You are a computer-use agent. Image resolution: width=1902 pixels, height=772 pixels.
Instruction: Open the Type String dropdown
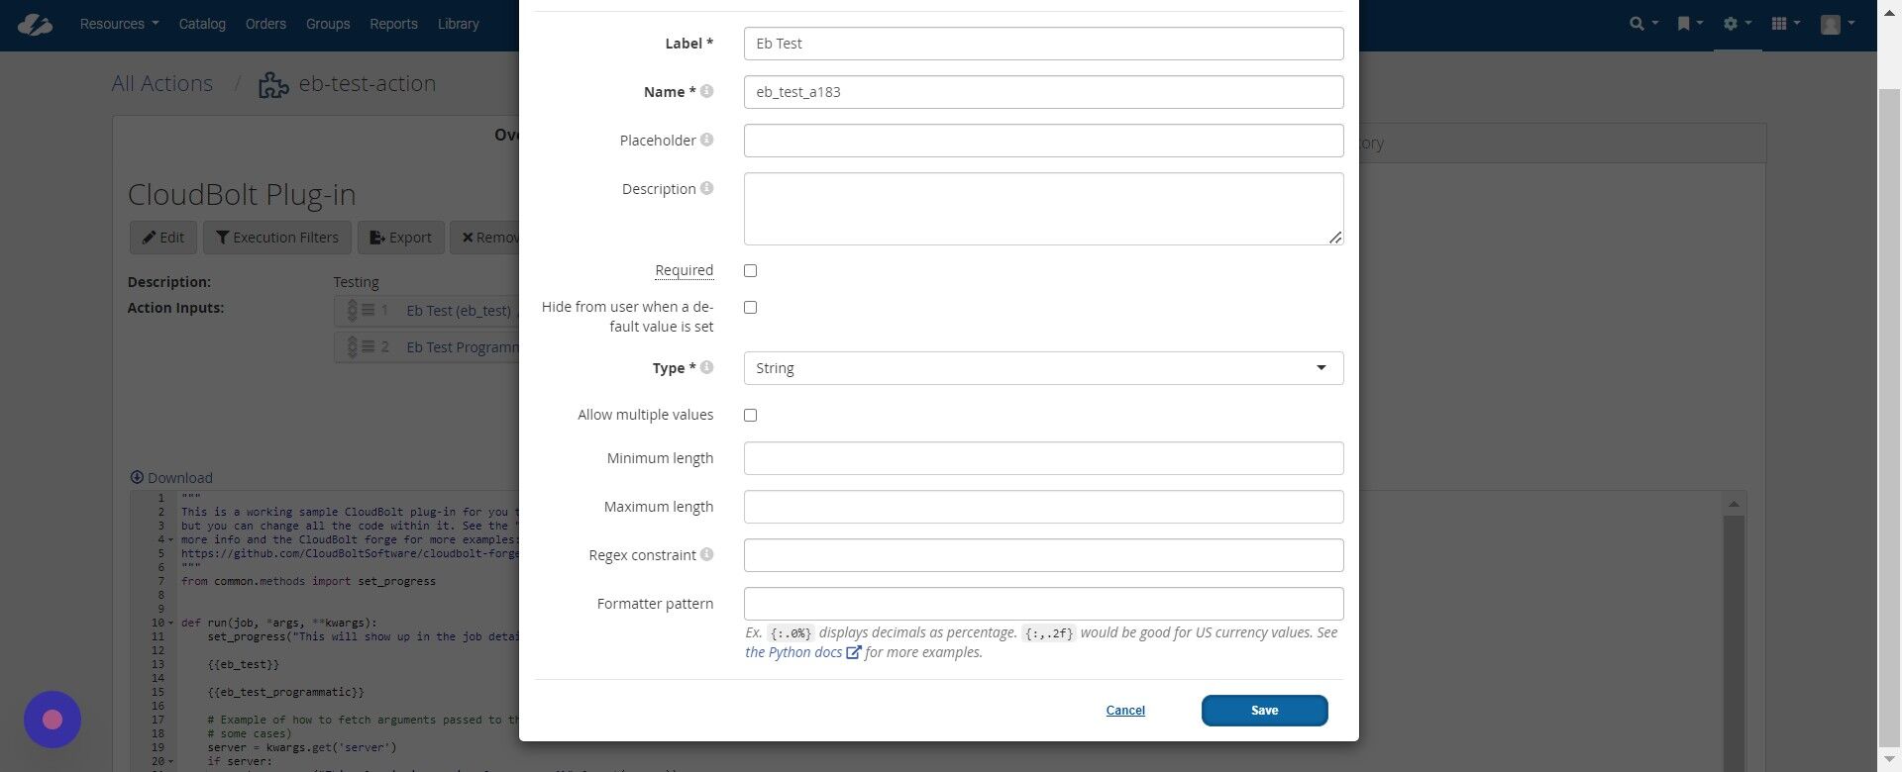(x=1043, y=368)
